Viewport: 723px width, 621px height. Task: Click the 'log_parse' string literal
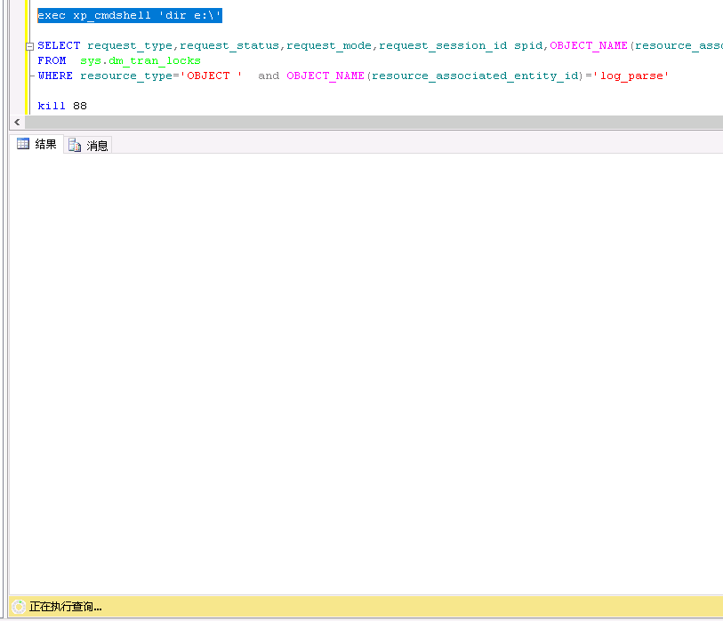point(633,76)
